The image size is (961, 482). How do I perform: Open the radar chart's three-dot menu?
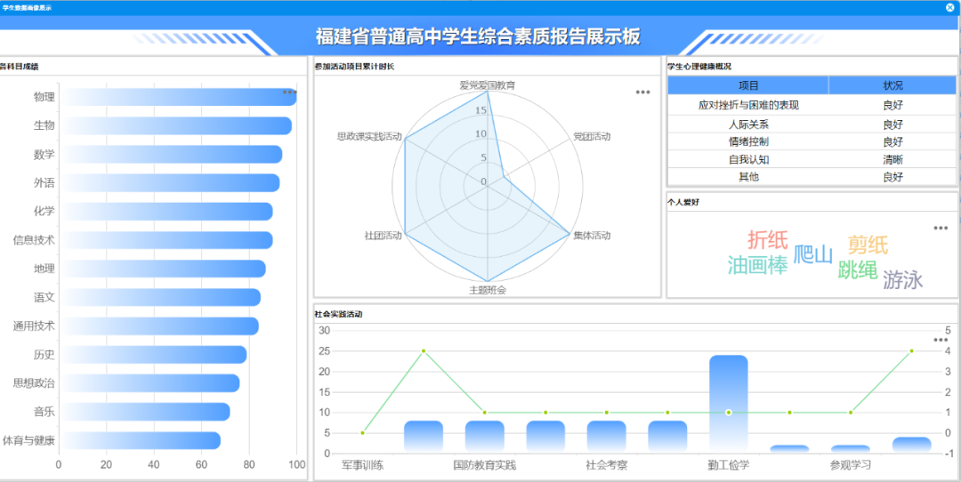click(642, 92)
